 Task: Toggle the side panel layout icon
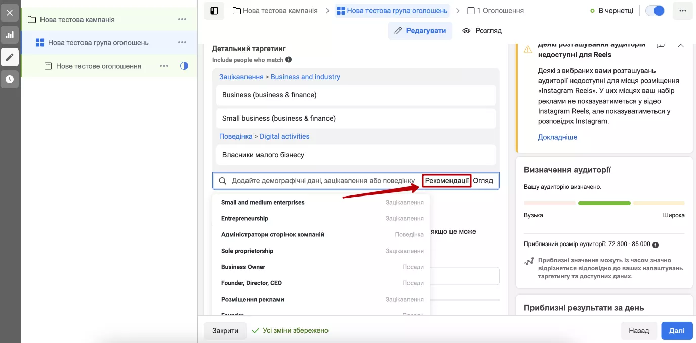coord(214,11)
